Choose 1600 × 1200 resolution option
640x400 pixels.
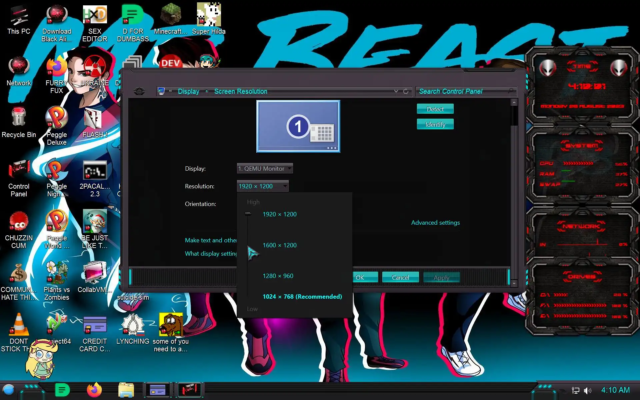[279, 245]
